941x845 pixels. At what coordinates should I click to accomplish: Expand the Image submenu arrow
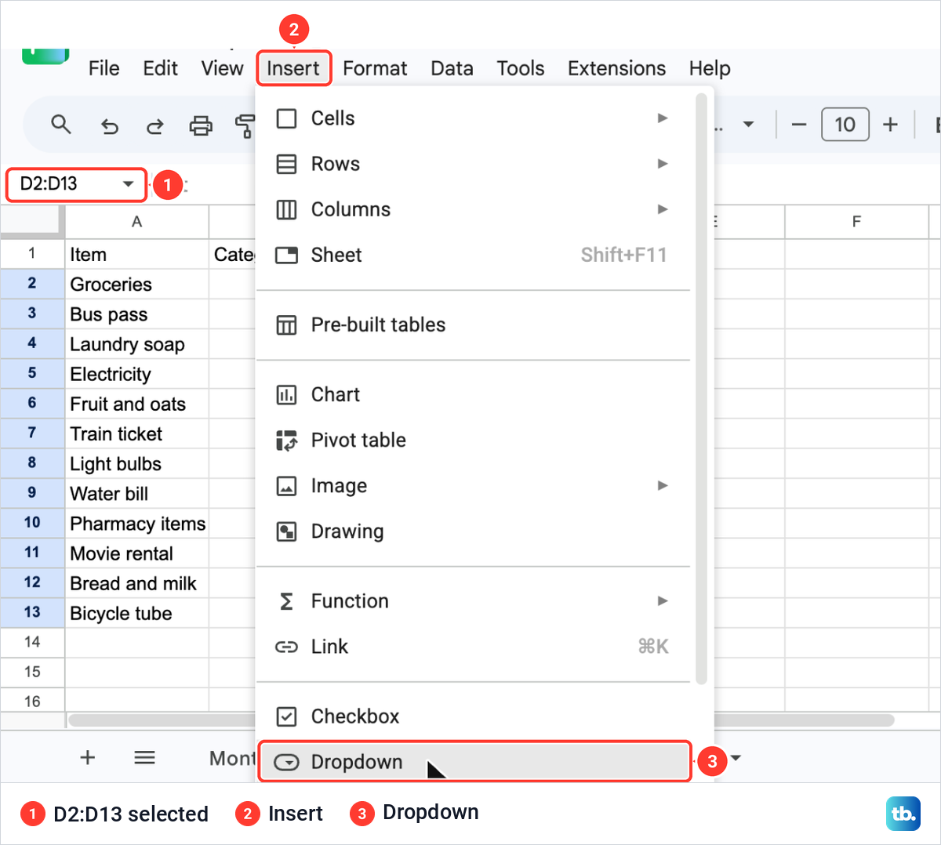pyautogui.click(x=663, y=485)
